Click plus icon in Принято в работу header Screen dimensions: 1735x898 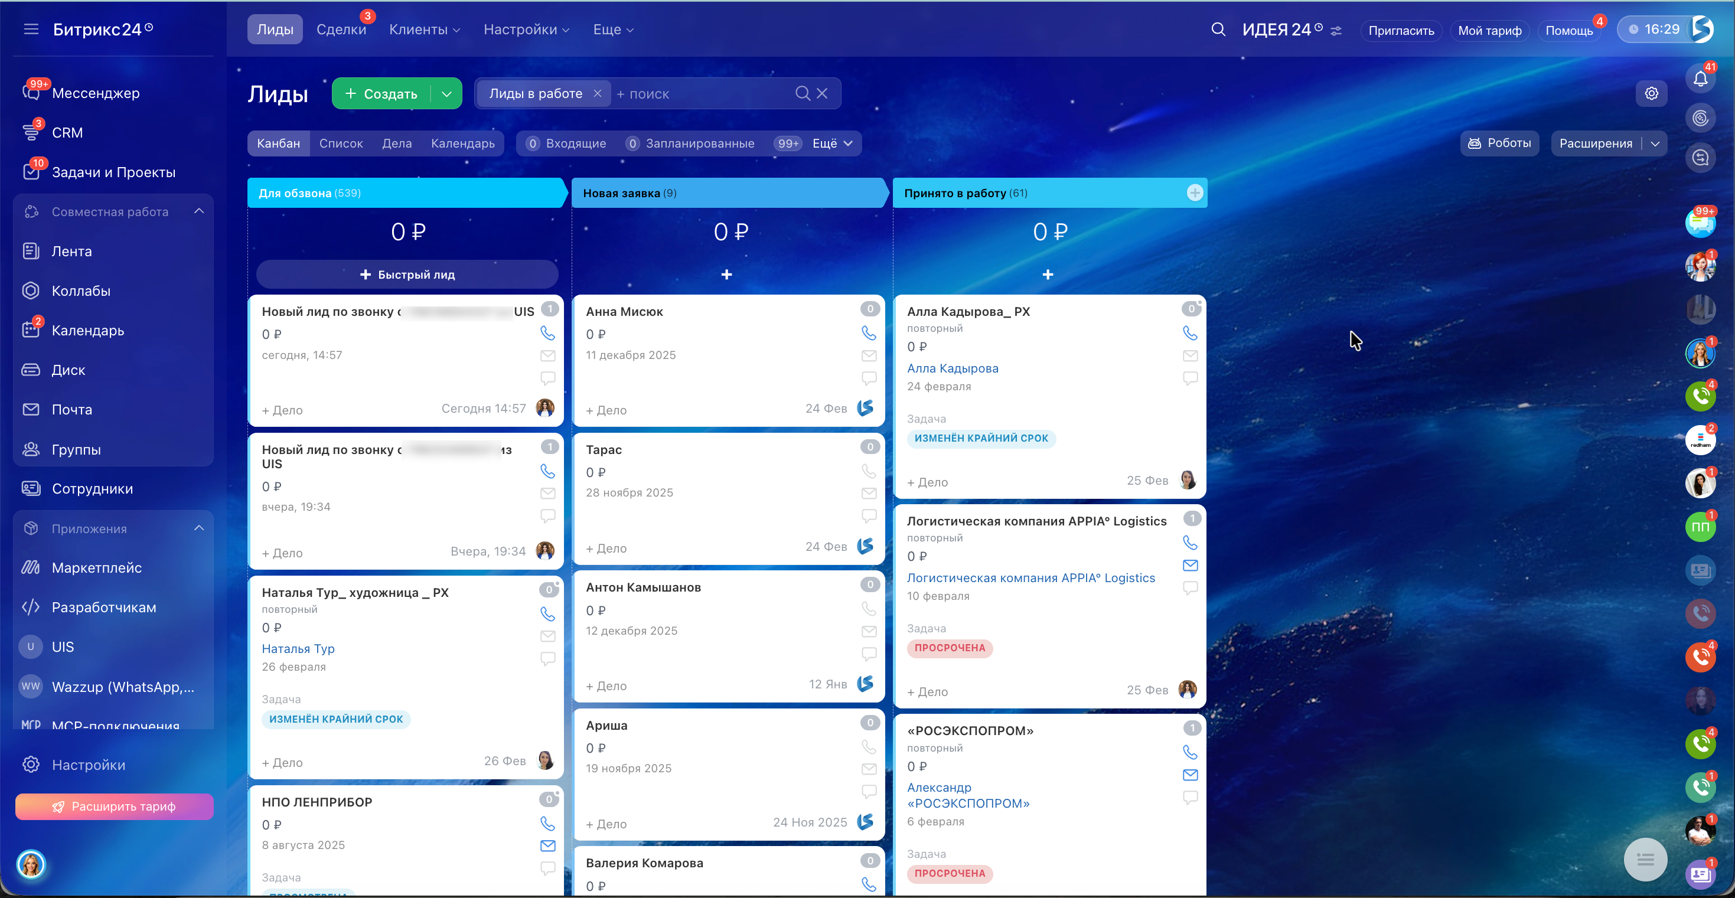coord(1194,193)
